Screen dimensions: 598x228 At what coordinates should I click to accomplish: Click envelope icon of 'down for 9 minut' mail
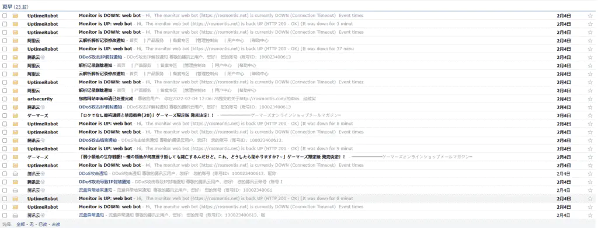16,149
